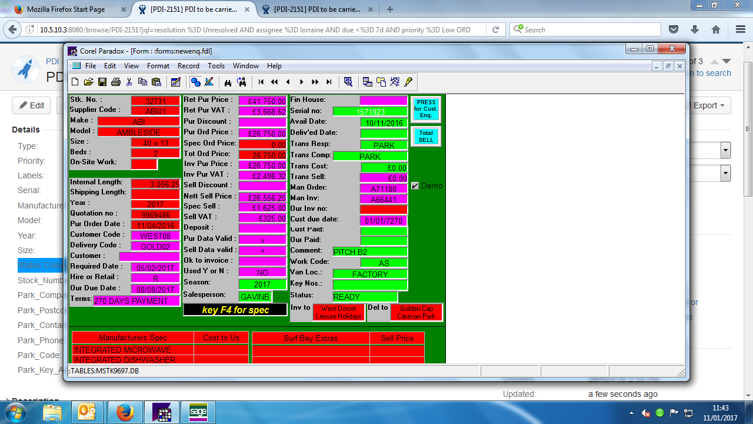Go to Firefox home page icon
The height and width of the screenshot is (424, 753).
pyautogui.click(x=716, y=29)
